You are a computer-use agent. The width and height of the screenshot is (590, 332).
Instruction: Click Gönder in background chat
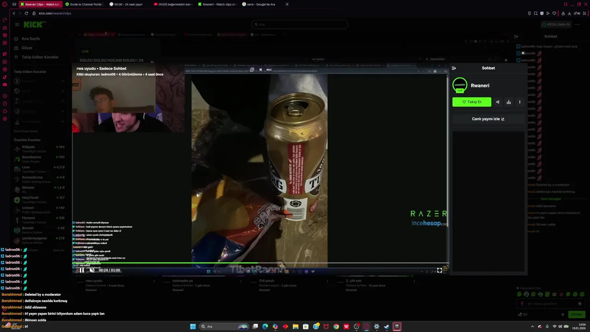[x=577, y=314]
